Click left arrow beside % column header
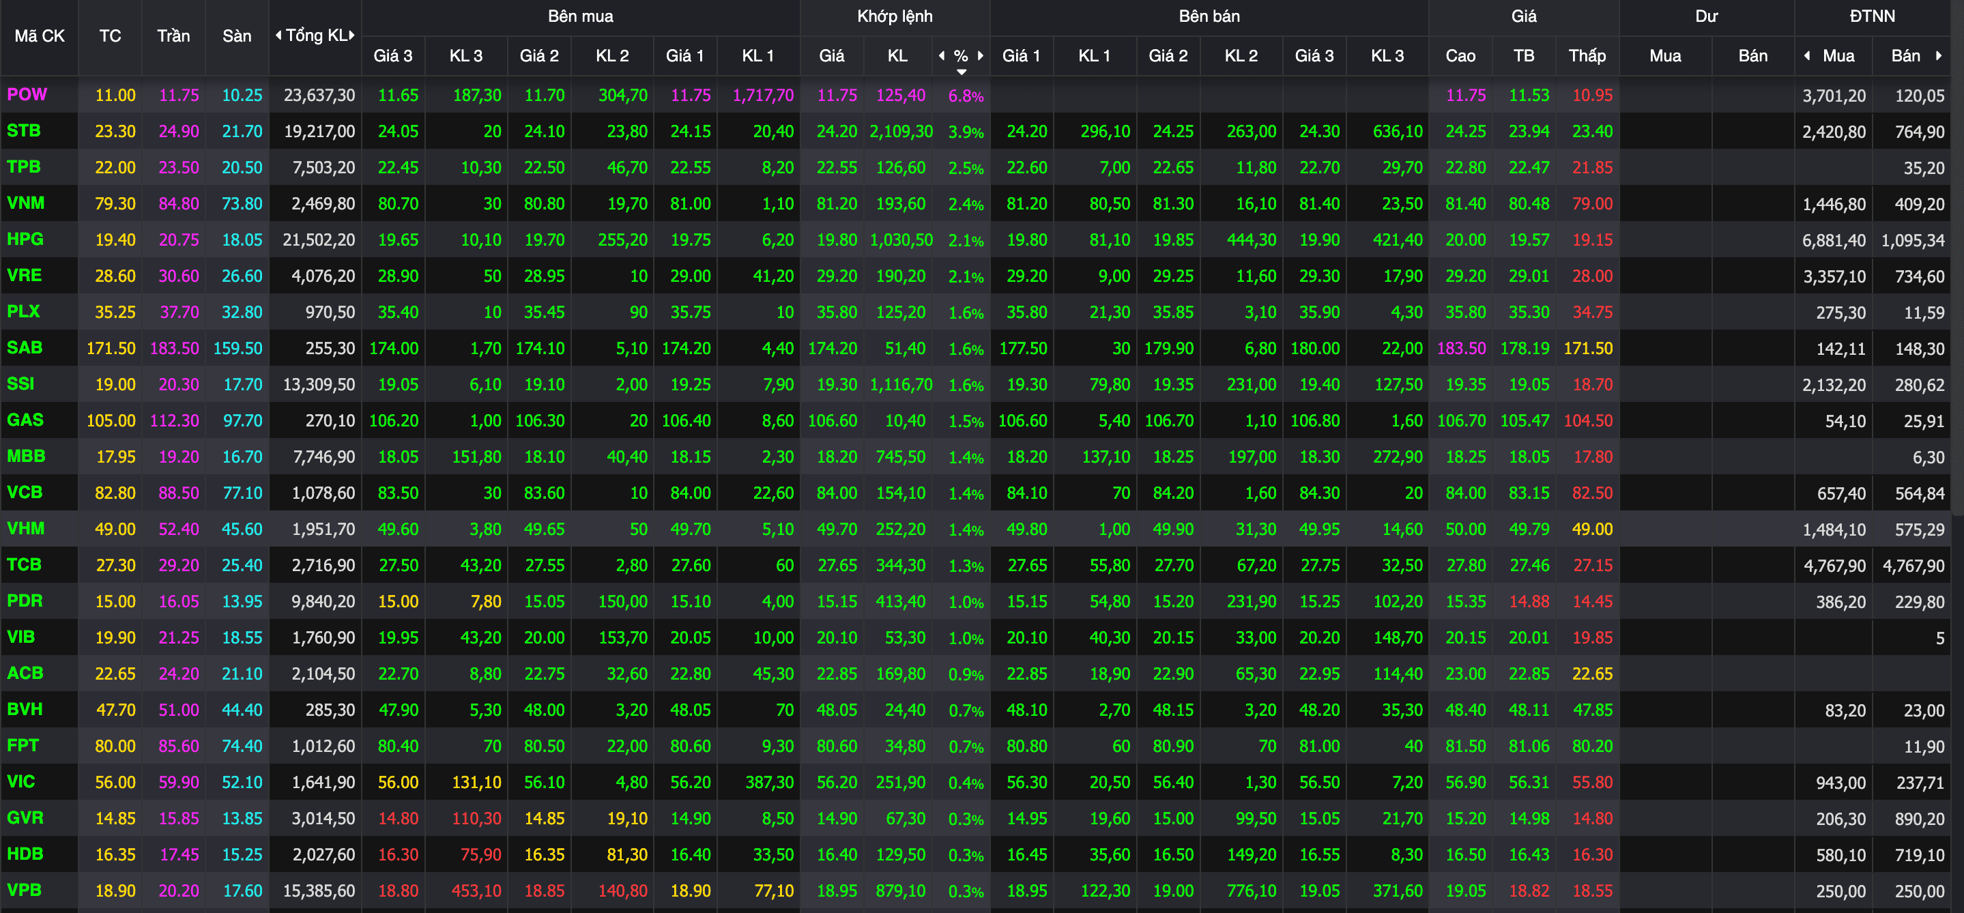The image size is (1964, 913). 942,56
